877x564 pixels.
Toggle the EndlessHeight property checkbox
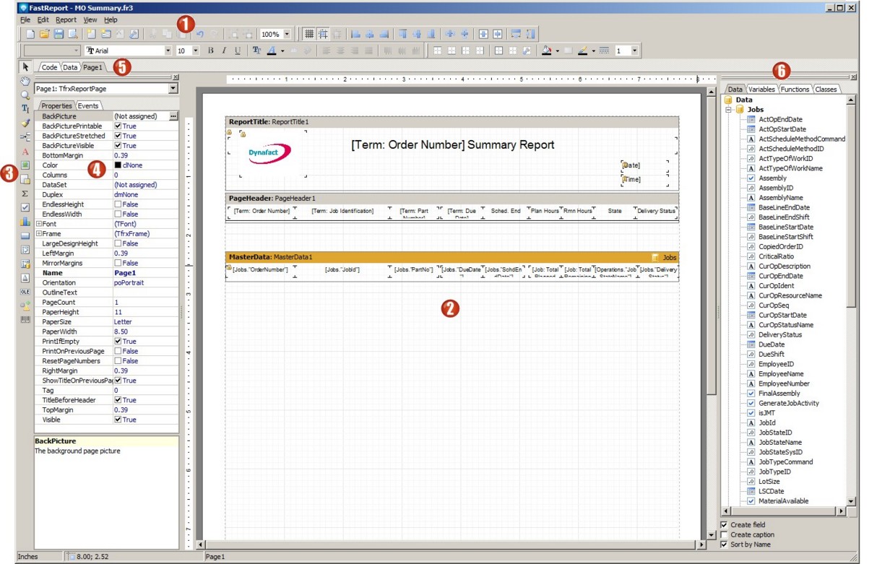pos(118,204)
